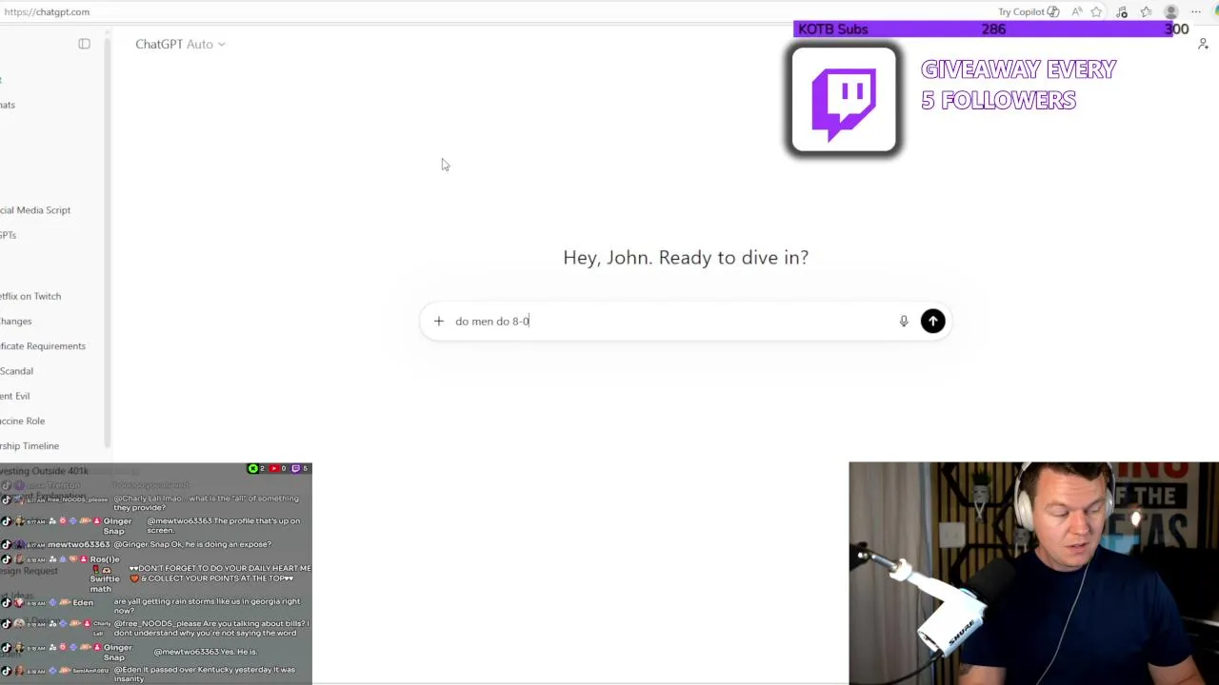1219x685 pixels.
Task: Click the chatgpt.com URL in the address bar
Action: pyautogui.click(x=47, y=11)
